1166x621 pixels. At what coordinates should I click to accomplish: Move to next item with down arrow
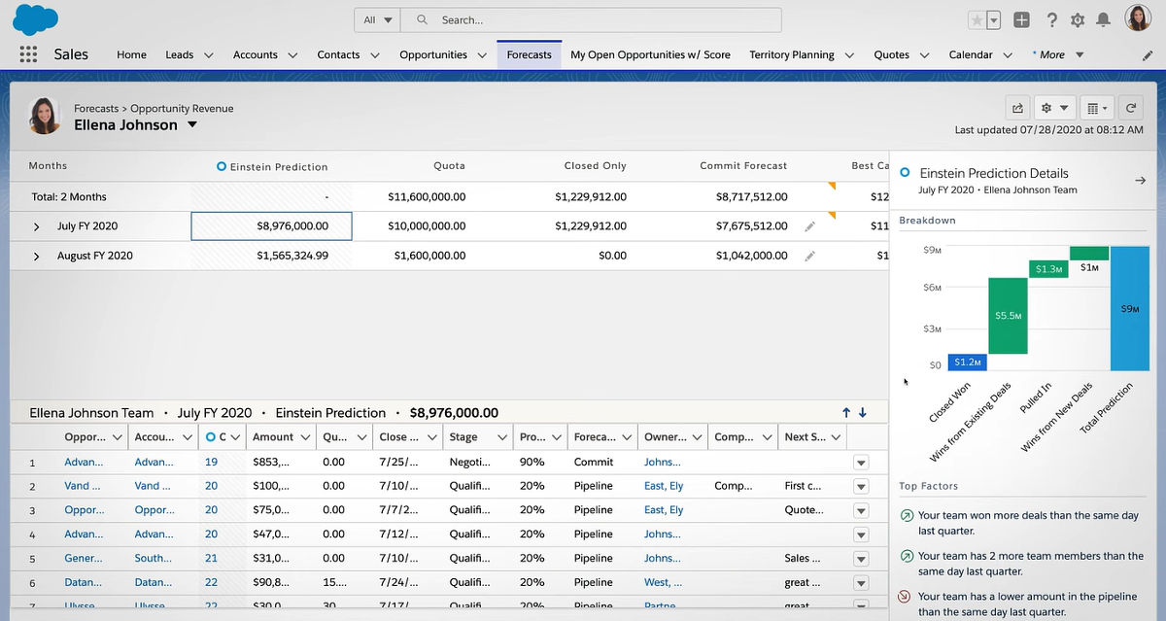pos(862,413)
